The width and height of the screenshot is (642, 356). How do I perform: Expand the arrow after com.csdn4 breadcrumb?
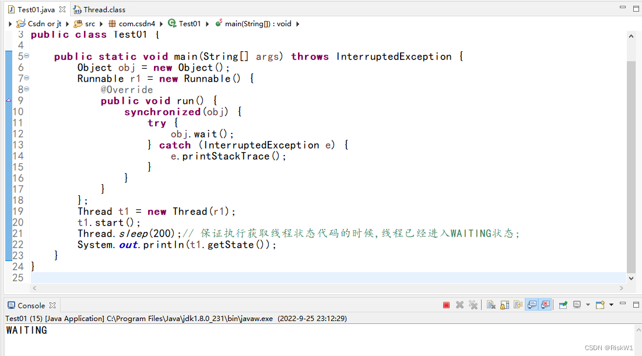(162, 24)
